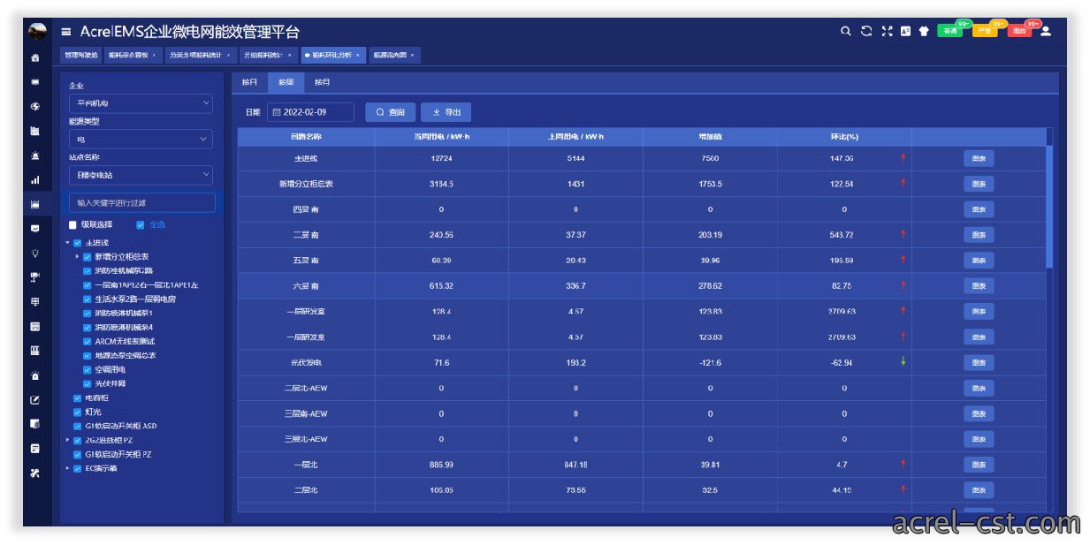Open the bar chart icon in the sidebar
This screenshot has height=545, width=1090.
[35, 180]
